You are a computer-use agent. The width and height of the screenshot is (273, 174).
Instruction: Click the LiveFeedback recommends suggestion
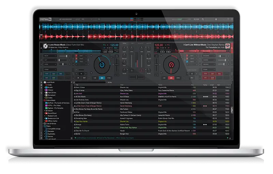[x=105, y=138]
